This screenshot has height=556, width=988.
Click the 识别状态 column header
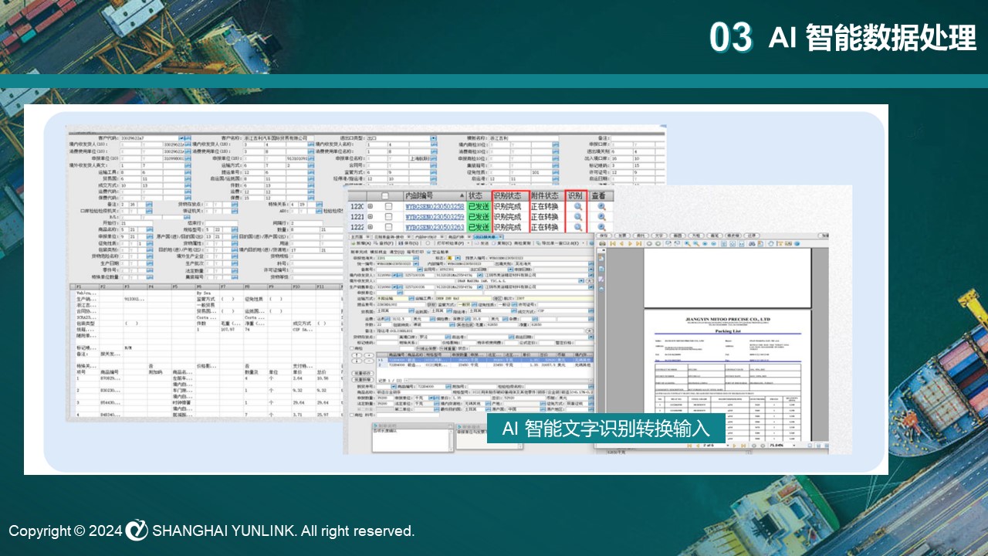[x=510, y=196]
